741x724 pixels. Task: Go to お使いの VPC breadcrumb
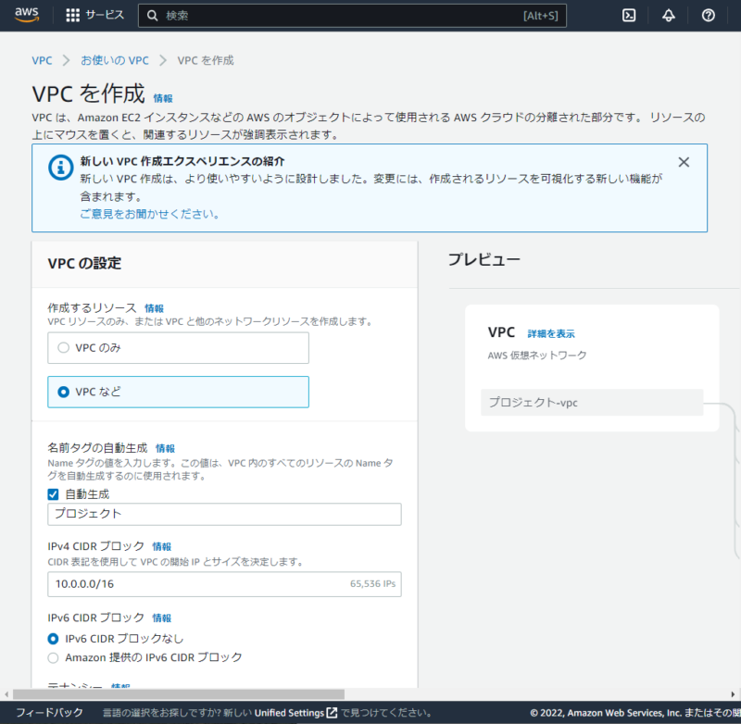click(115, 60)
